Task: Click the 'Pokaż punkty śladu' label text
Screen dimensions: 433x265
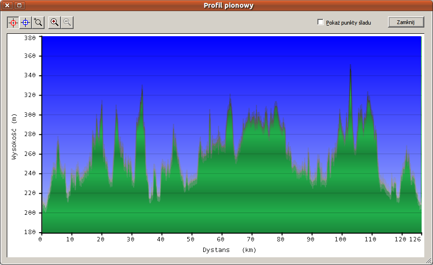Action: point(348,23)
